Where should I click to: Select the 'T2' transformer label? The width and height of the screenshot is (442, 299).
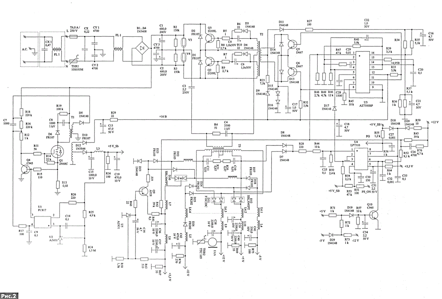pyautogui.click(x=262, y=34)
